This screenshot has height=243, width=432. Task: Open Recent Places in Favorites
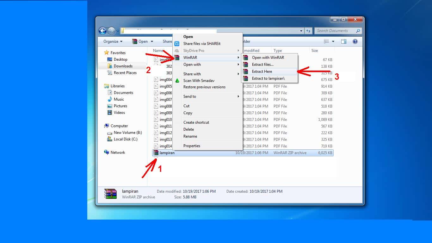pyautogui.click(x=125, y=73)
